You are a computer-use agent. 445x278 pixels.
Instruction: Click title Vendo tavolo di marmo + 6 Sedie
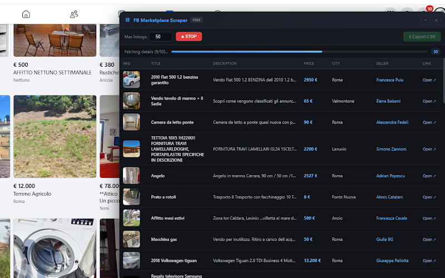coord(177,101)
